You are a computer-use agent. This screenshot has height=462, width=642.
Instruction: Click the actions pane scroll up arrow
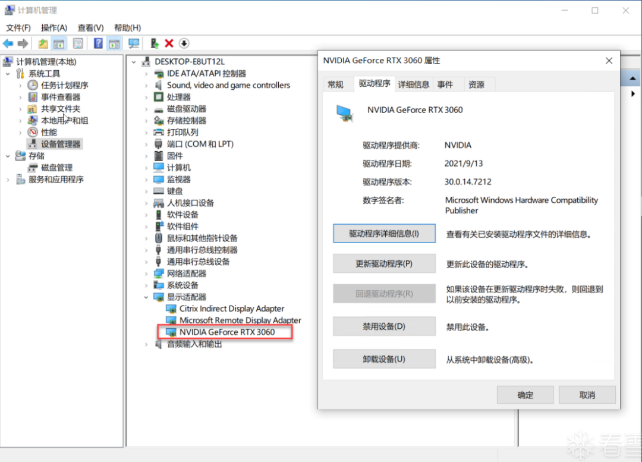[632, 78]
